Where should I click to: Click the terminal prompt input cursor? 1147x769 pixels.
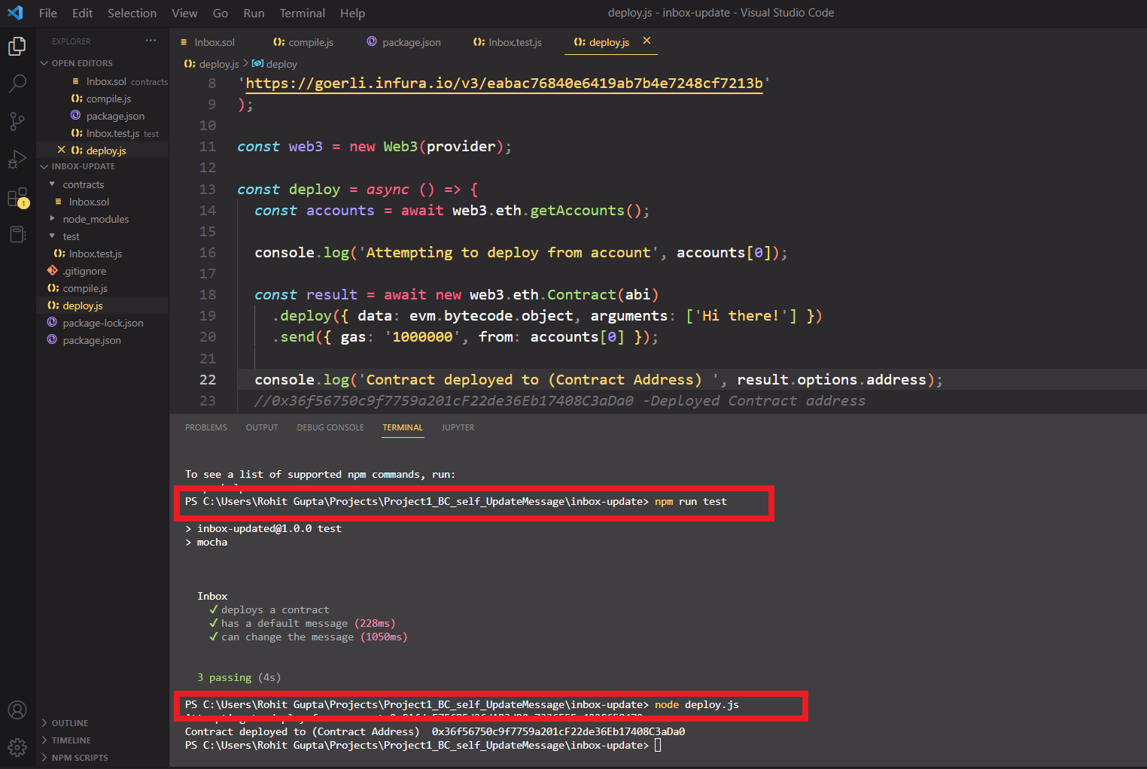[x=658, y=745]
